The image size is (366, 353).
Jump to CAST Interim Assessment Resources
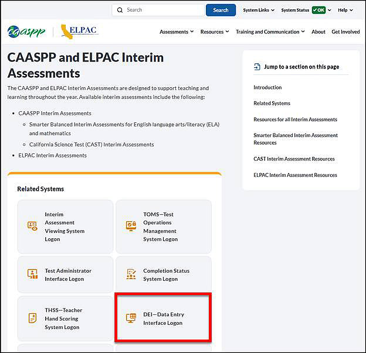294,159
